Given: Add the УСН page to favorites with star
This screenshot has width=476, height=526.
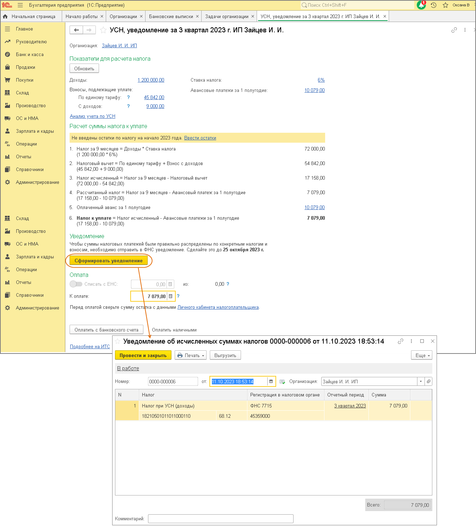Looking at the screenshot, I should [x=103, y=30].
